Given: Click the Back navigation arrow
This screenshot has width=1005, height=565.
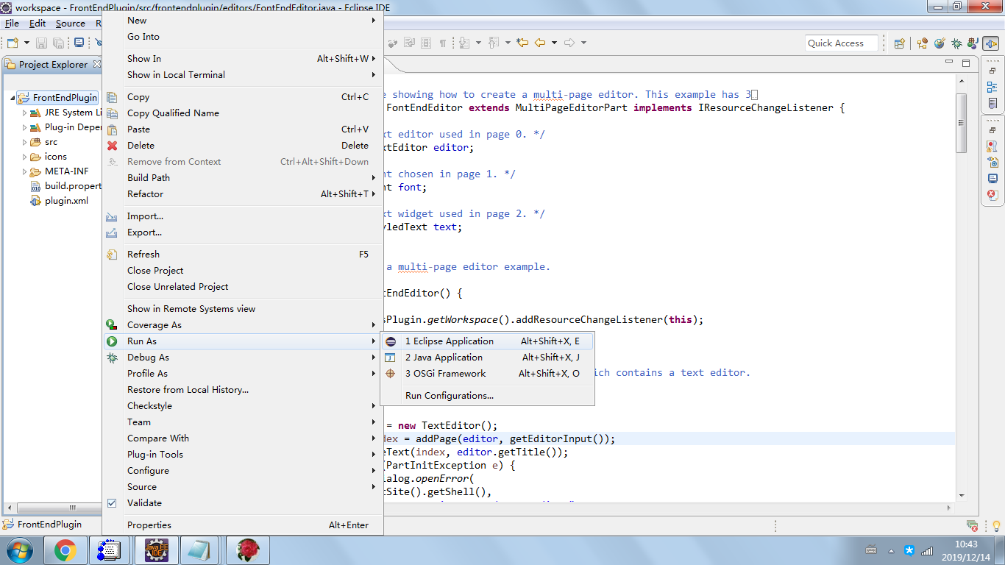Looking at the screenshot, I should click(540, 43).
